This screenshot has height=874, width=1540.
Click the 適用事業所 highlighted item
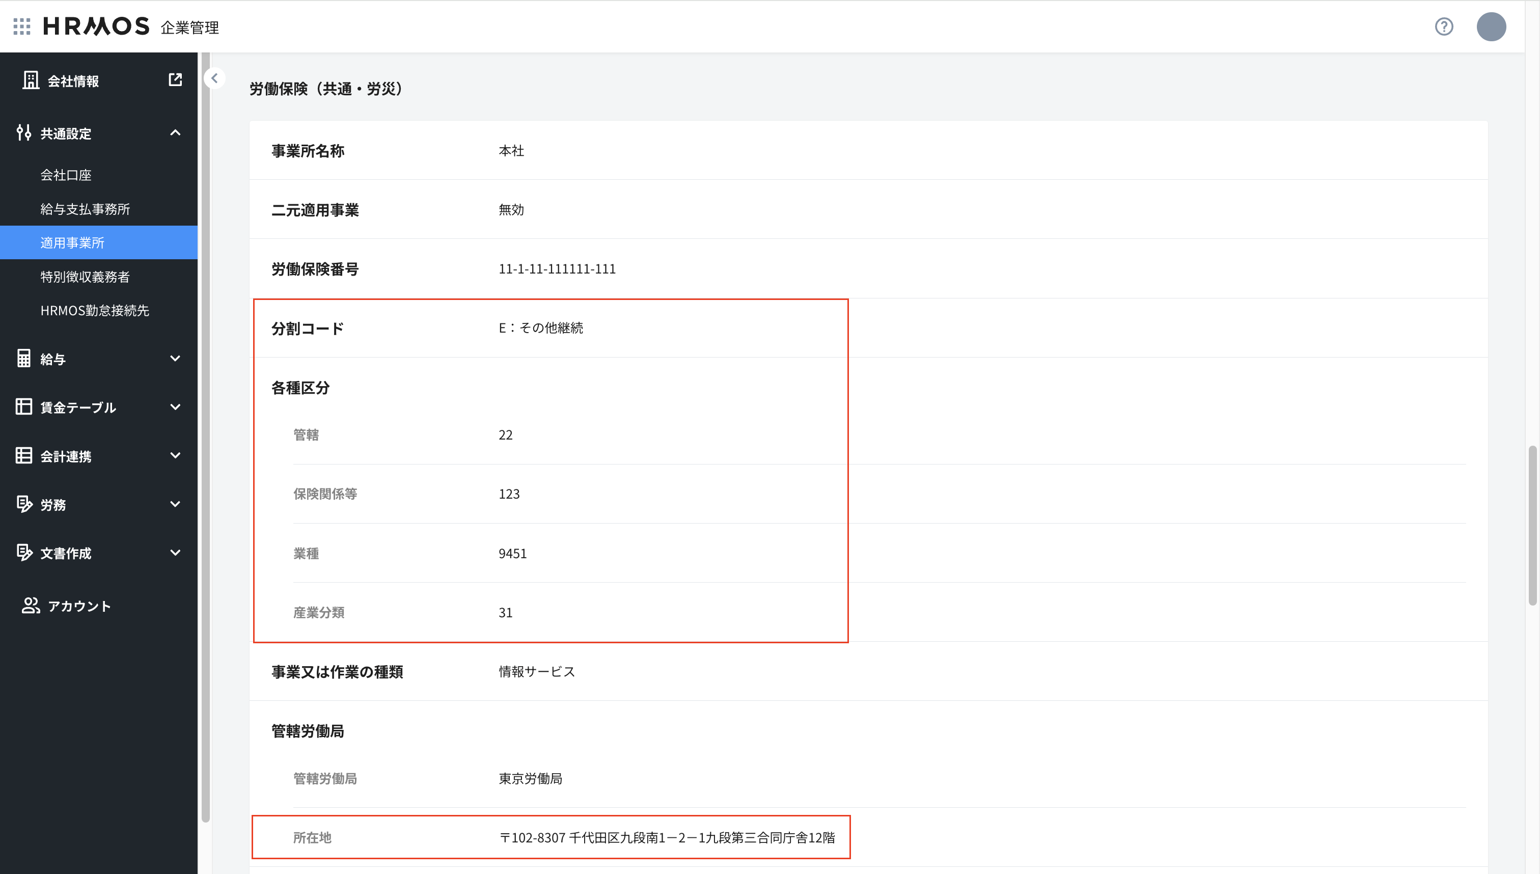click(73, 242)
